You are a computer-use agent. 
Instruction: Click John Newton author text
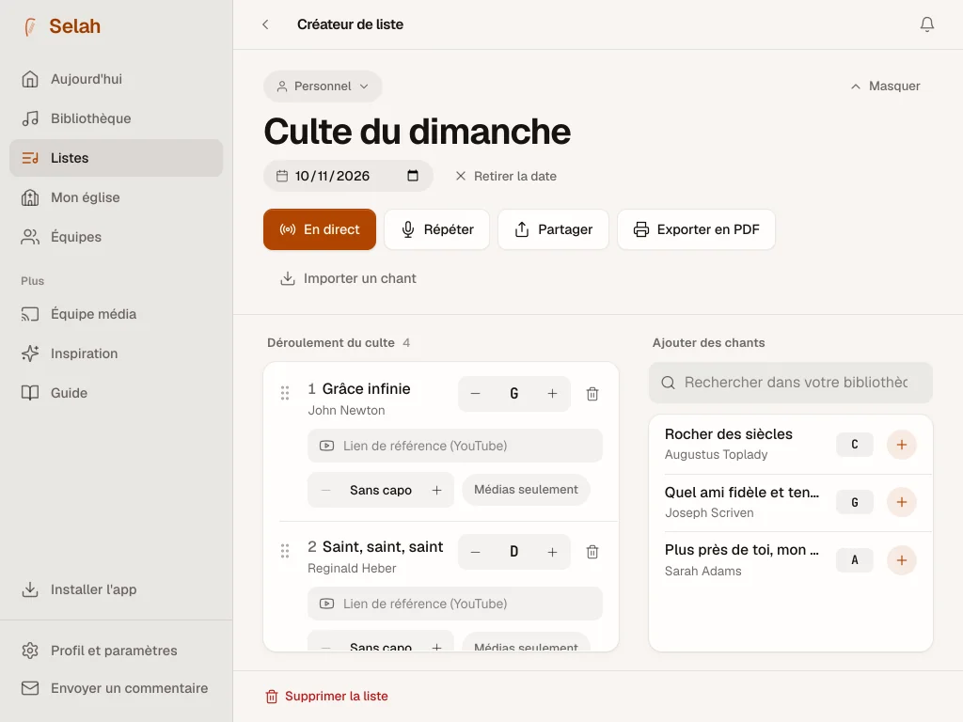point(346,410)
